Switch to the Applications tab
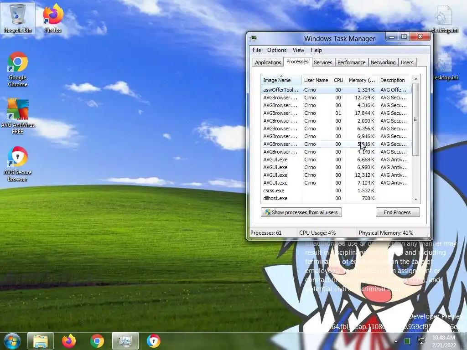467x350 pixels. click(x=268, y=62)
